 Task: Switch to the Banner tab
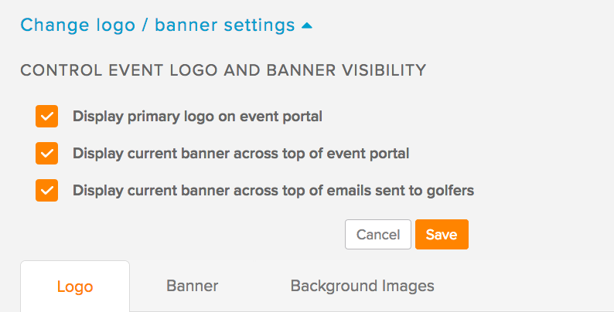coord(192,286)
